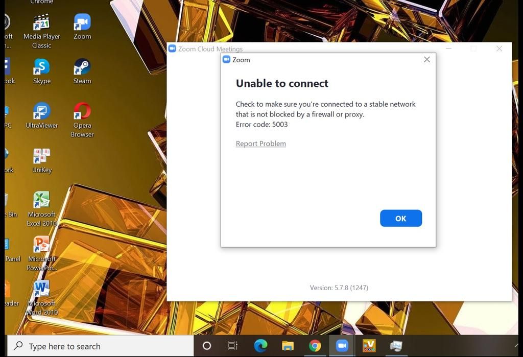Close the Zoom Cloud Meetings window
The width and height of the screenshot is (523, 357).
pos(499,49)
